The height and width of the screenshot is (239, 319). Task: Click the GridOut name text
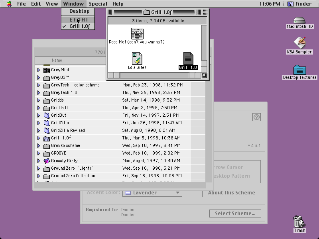click(x=59, y=115)
